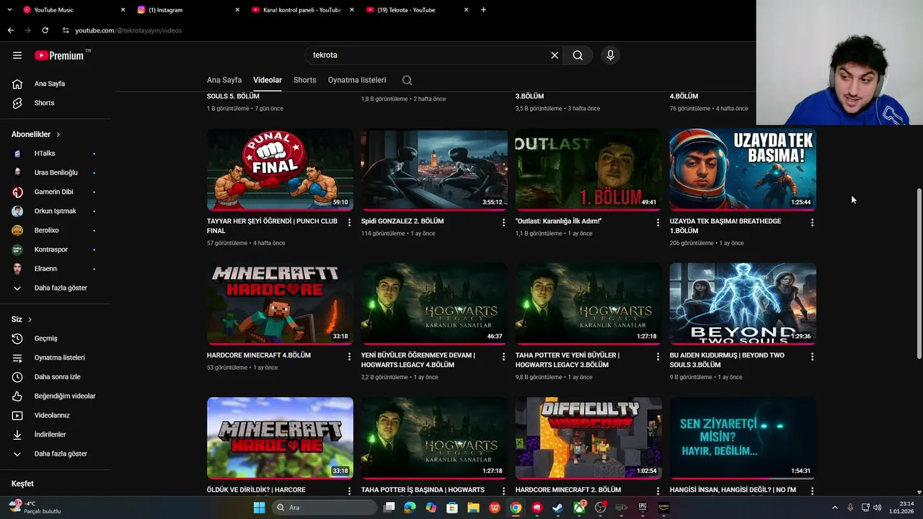Open more options for Spidi Gonzalez 2. Bölüm

pyautogui.click(x=503, y=223)
